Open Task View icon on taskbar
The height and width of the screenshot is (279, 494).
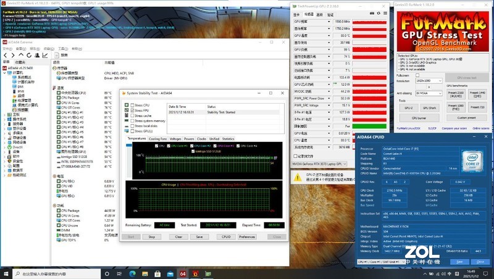pyautogui.click(x=119, y=273)
